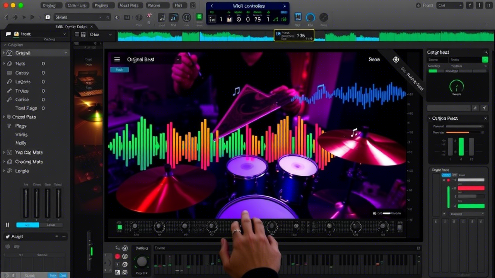Open the first tab in top bar
This screenshot has height=278, width=495.
(49, 5)
